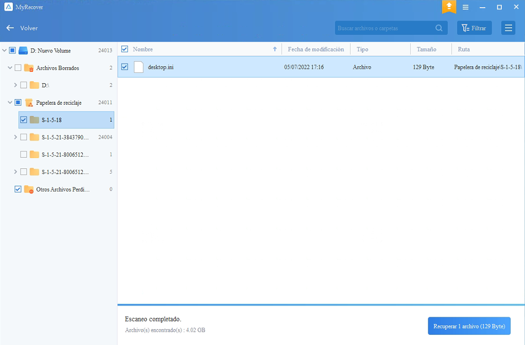
Task: Sort by the Ruta column header
Action: [464, 49]
